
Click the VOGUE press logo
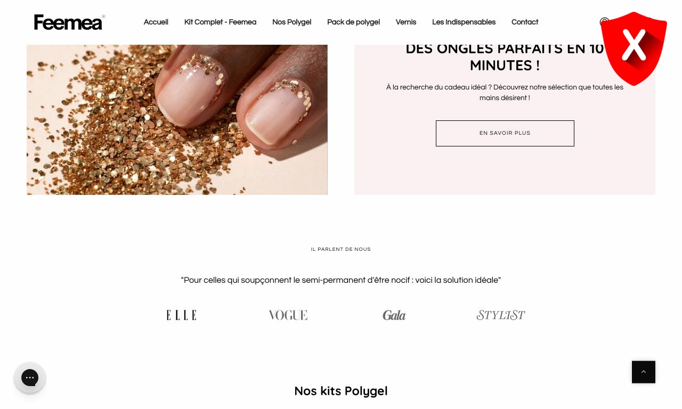288,315
